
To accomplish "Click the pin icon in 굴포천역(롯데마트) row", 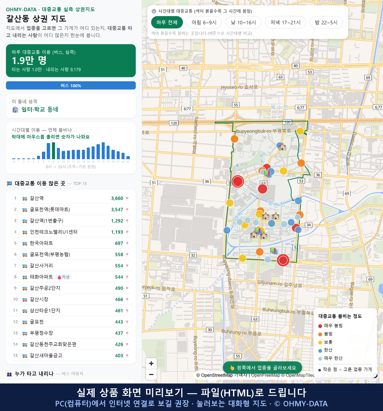I will point(127,210).
